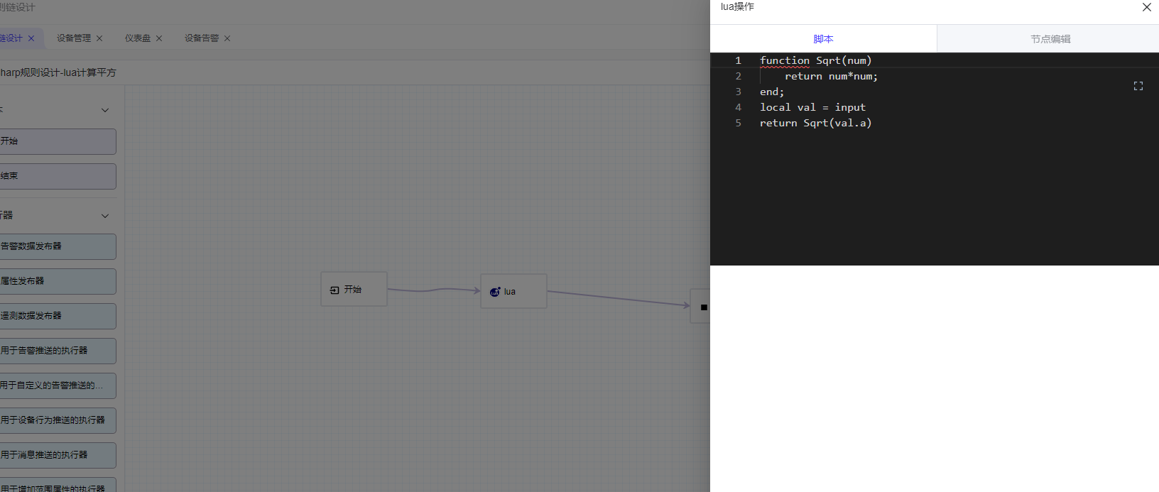The image size is (1159, 492).
Task: Switch to the 节点编辑 tab
Action: [x=1050, y=39]
